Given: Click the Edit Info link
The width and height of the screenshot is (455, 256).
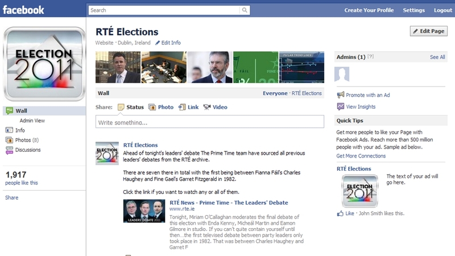Looking at the screenshot, I should click(x=168, y=43).
